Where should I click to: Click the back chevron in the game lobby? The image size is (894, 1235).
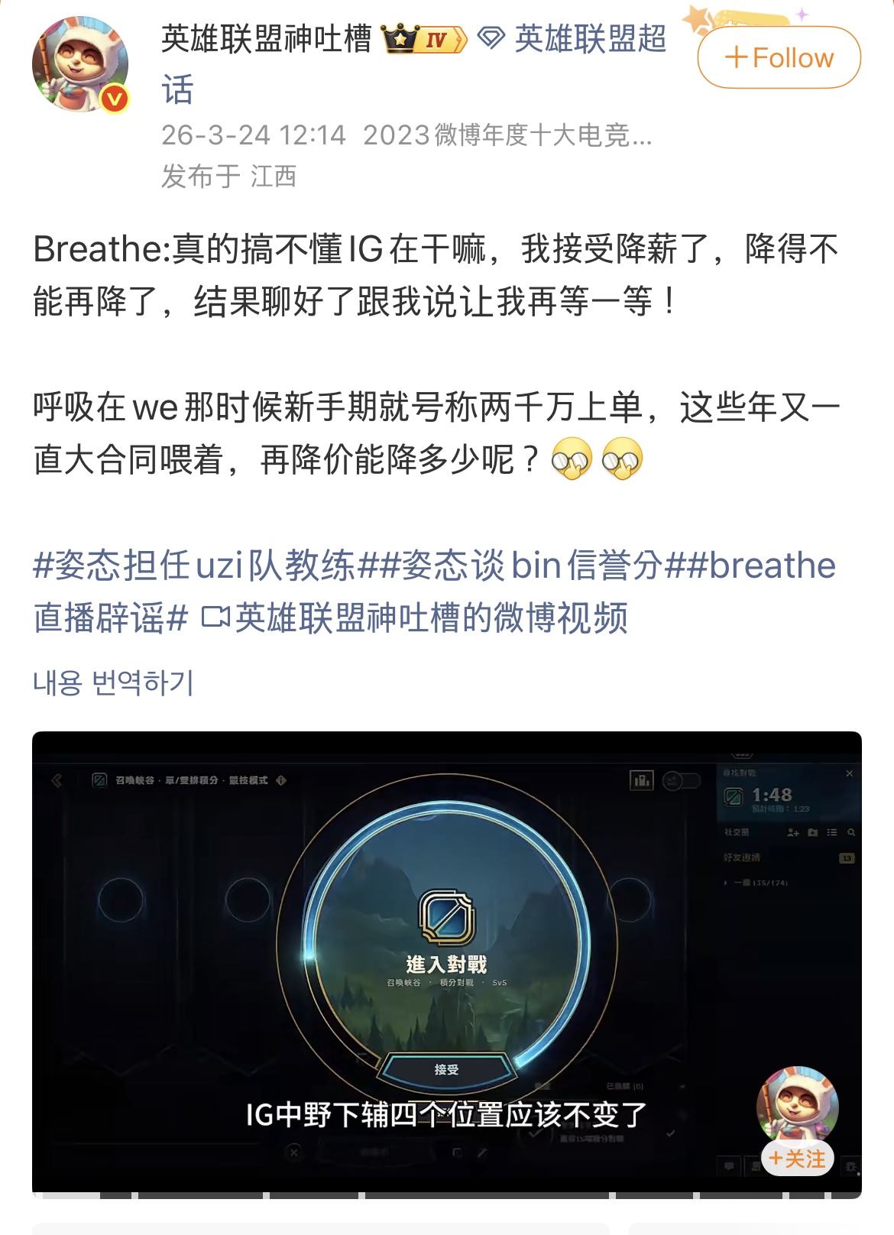click(57, 780)
